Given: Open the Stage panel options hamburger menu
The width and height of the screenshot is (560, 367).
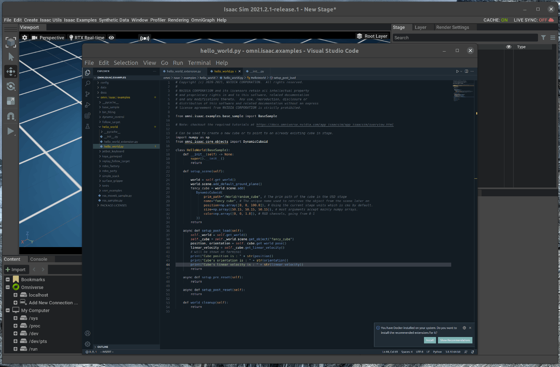Looking at the screenshot, I should pos(553,38).
